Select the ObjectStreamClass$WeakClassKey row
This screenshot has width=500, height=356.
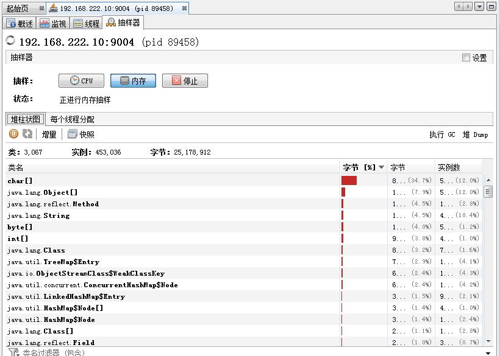click(x=245, y=273)
